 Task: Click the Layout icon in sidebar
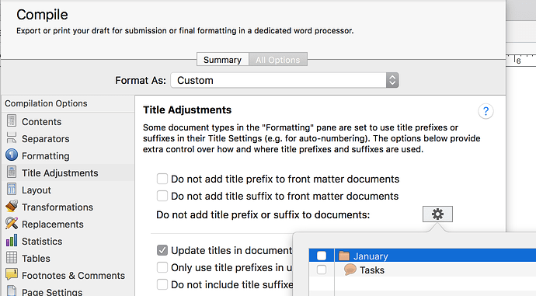(x=12, y=190)
